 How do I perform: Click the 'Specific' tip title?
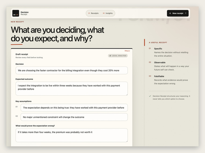[158, 49]
